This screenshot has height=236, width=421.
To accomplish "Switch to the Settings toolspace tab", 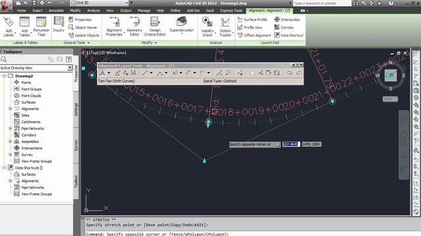I will pos(76,109).
